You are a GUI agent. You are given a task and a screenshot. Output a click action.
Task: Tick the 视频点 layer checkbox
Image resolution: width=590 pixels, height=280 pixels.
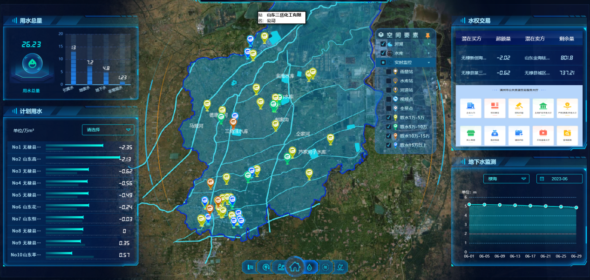pyautogui.click(x=388, y=99)
